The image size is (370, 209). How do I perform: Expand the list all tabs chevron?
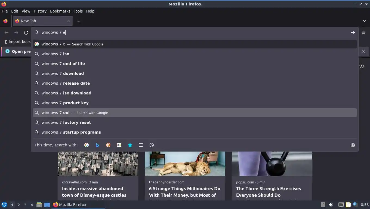pyautogui.click(x=364, y=21)
